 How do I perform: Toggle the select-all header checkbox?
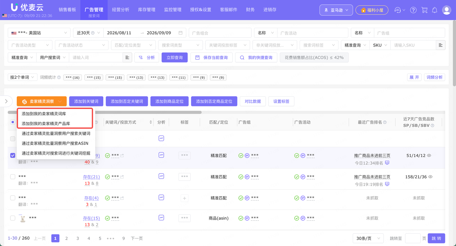click(13, 122)
